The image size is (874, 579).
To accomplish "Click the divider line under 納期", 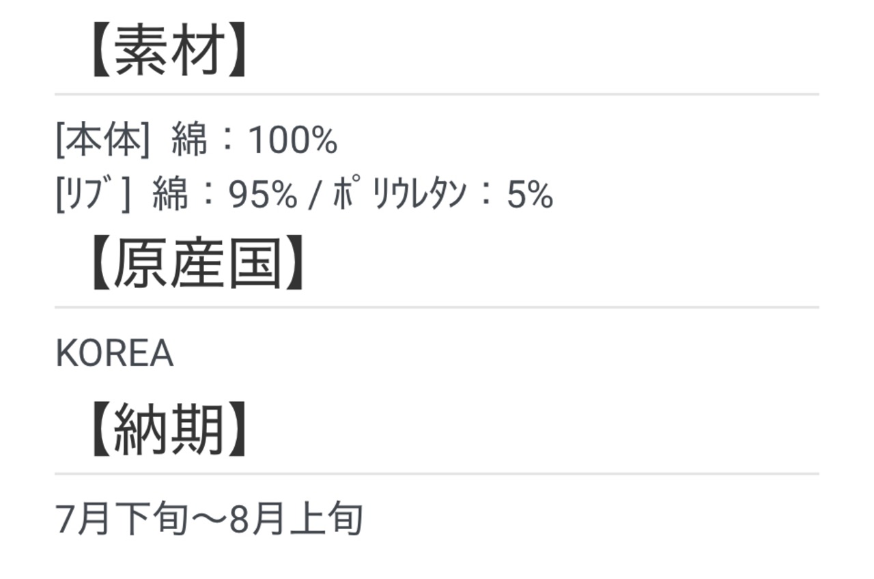I will point(437,473).
